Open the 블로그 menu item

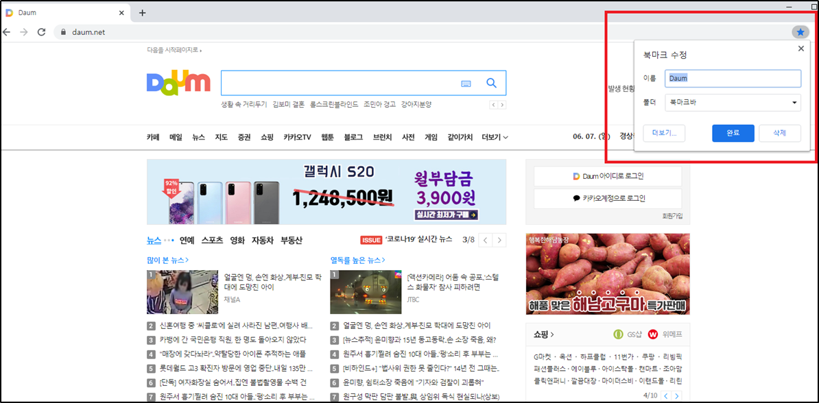pyautogui.click(x=354, y=137)
